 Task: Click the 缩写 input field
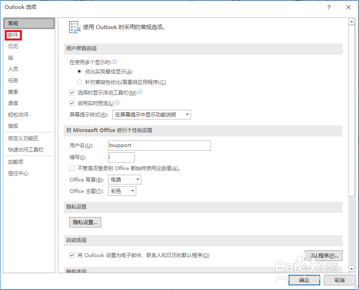point(121,157)
